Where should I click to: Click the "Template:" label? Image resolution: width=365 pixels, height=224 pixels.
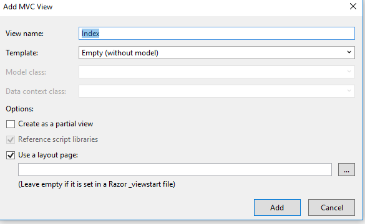click(22, 53)
